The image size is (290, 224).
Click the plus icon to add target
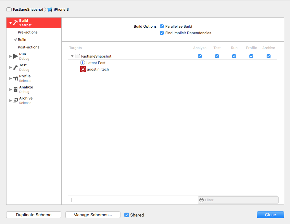pyautogui.click(x=71, y=200)
